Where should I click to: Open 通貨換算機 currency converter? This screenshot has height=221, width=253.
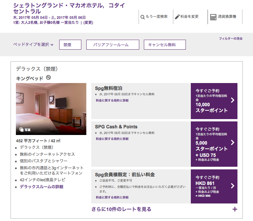pyautogui.click(x=227, y=17)
